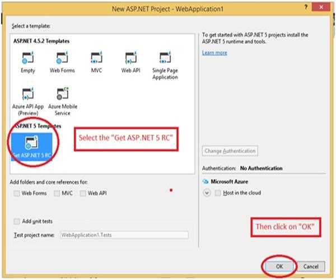The height and width of the screenshot is (280, 336).
Task: Enable Add unit tests checkbox
Action: [17, 221]
